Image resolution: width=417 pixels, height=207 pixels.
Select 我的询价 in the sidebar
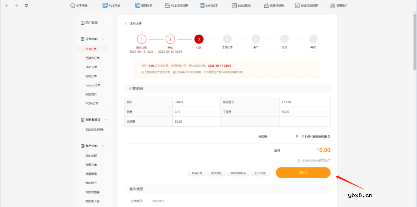(91, 94)
